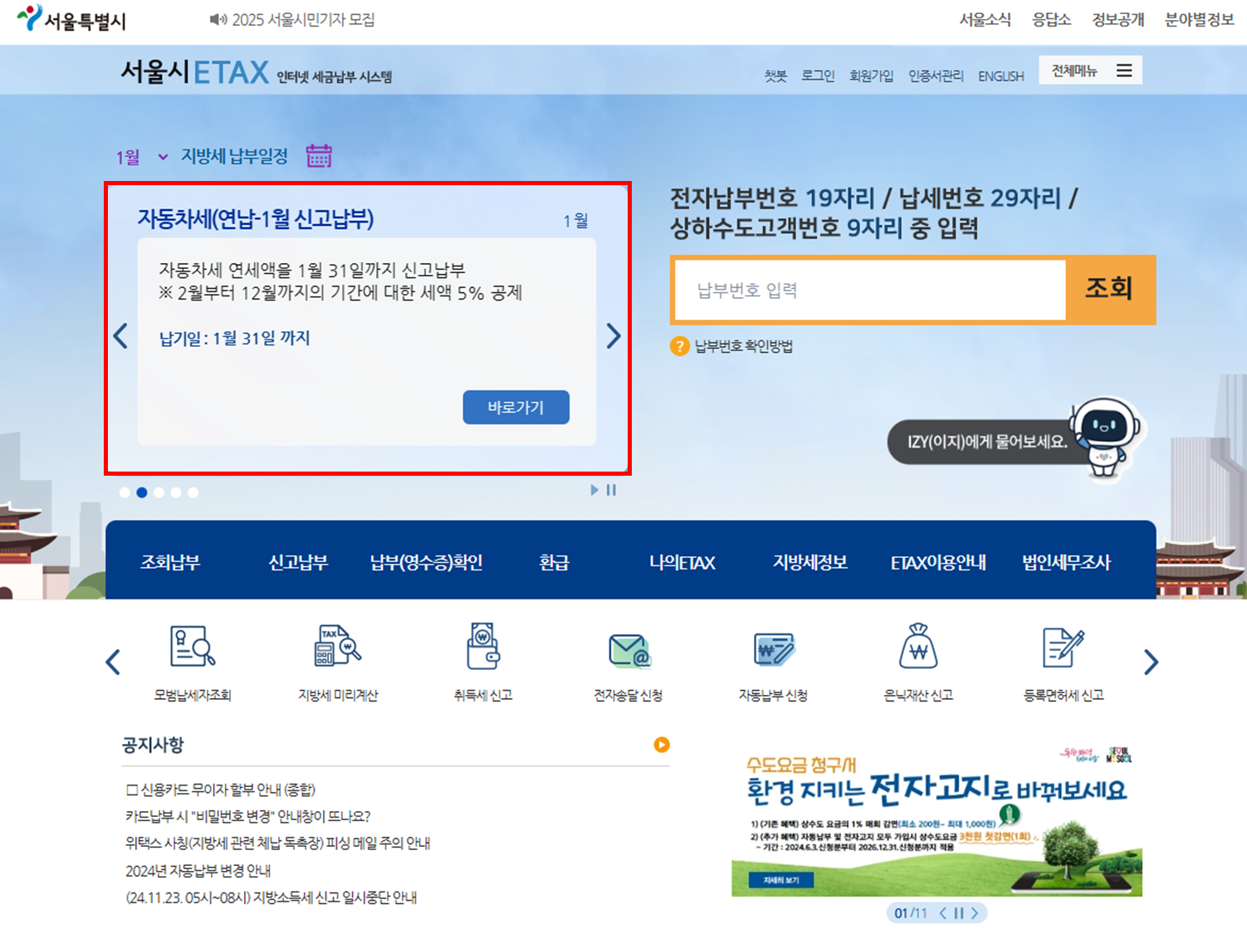
Task: Click the 납부번호 입력 field
Action: point(870,290)
